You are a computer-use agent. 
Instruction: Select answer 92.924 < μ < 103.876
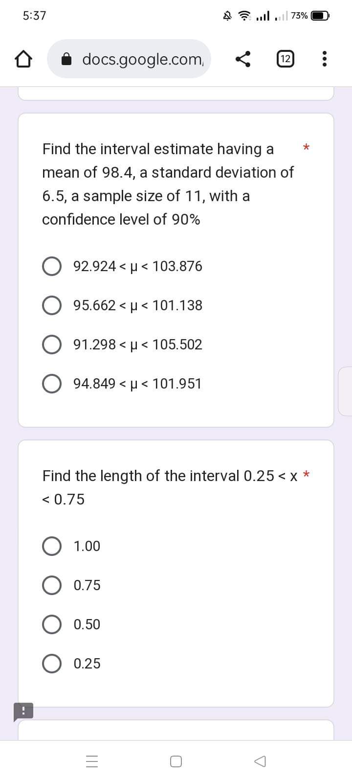click(52, 266)
